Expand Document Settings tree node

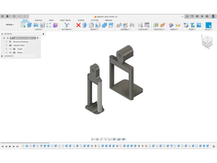pos(7,42)
